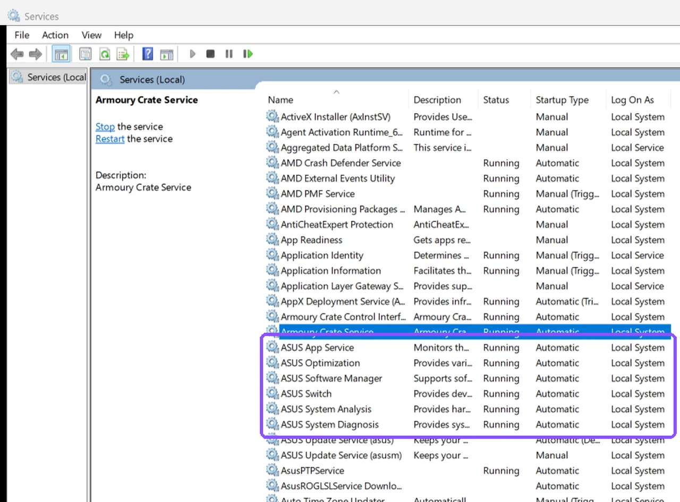Click gear icon beside ASUS Switch
Image resolution: width=680 pixels, height=502 pixels.
pyautogui.click(x=273, y=394)
